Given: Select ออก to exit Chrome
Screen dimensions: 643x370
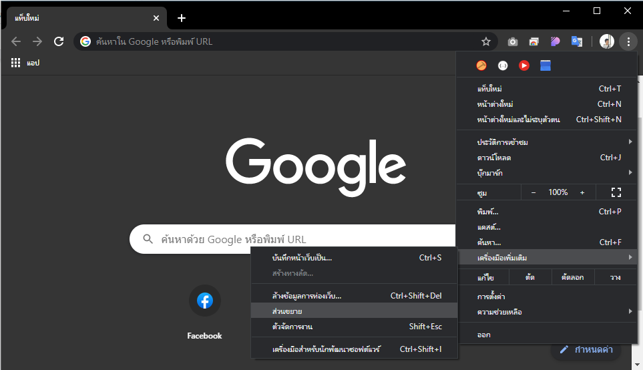Looking at the screenshot, I should [547, 335].
